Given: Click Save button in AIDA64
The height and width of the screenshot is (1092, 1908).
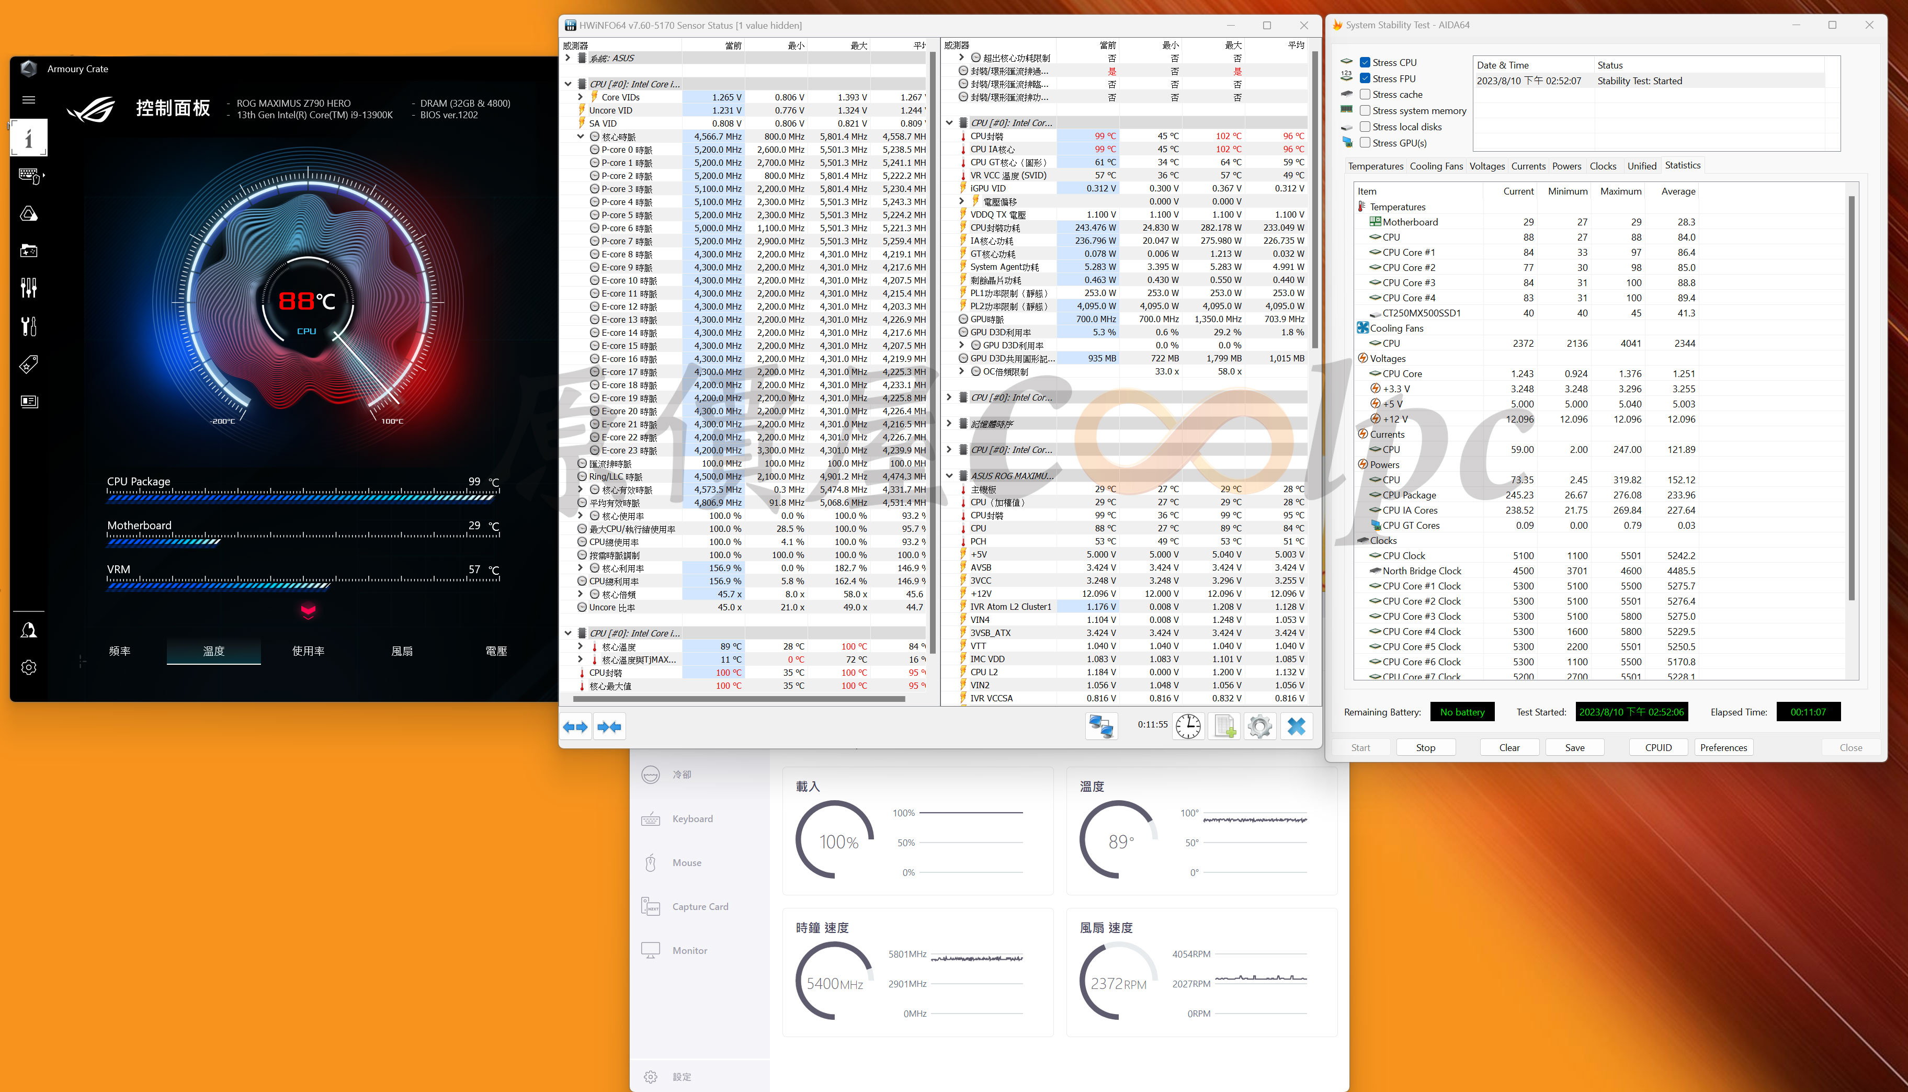Looking at the screenshot, I should click(x=1575, y=748).
